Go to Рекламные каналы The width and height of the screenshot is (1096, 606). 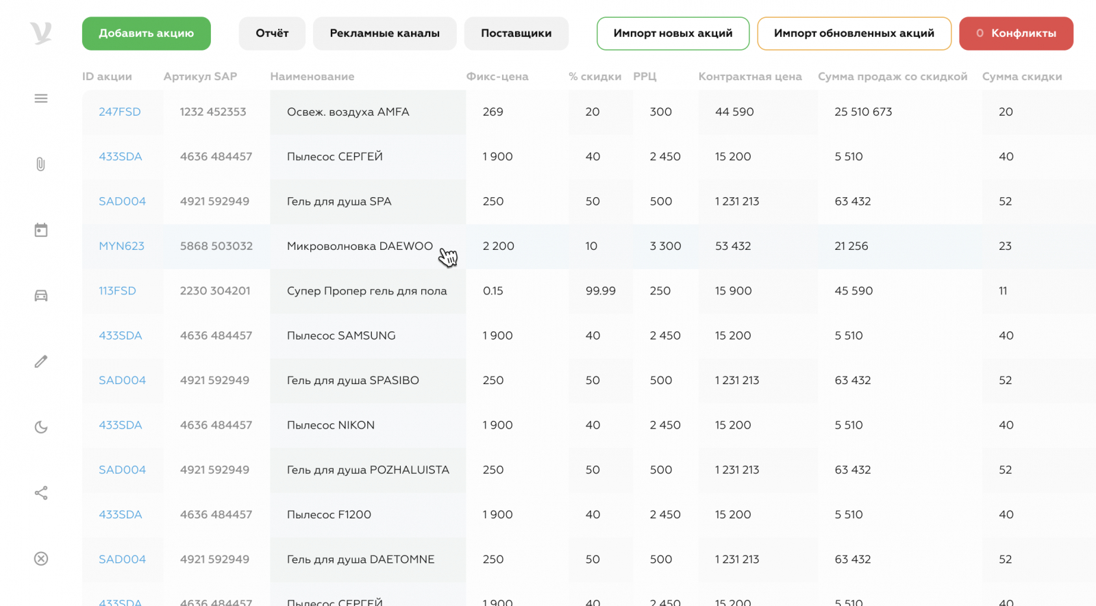pos(384,34)
